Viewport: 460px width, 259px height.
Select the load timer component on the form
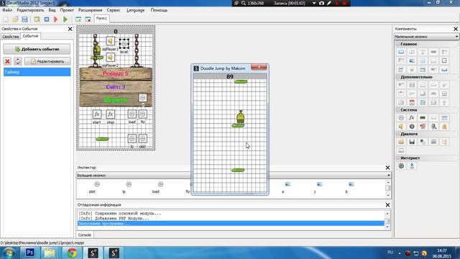[132, 114]
